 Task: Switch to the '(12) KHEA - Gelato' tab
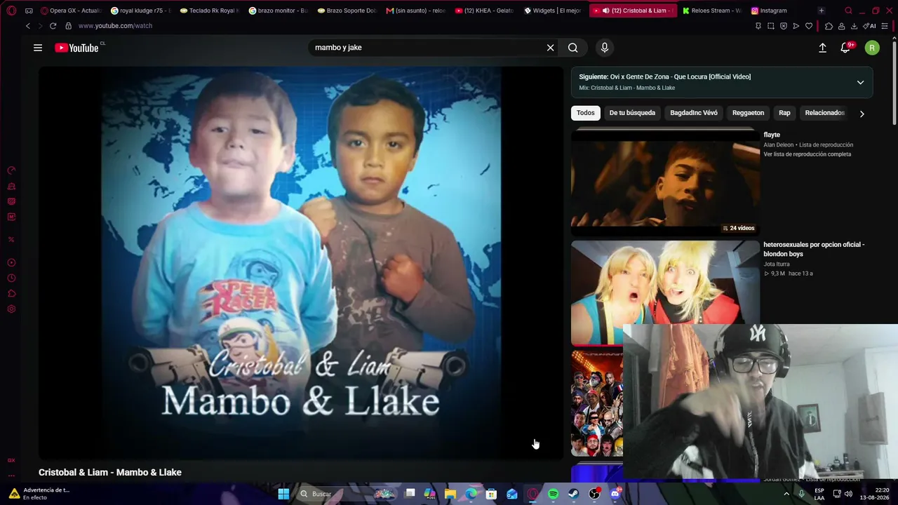point(484,11)
